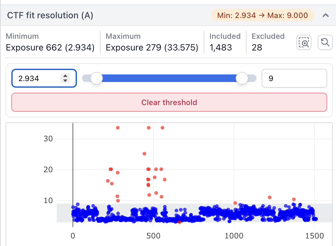The width and height of the screenshot is (336, 246).
Task: Increment minimum threshold with the up arrow
Action: 65,76
